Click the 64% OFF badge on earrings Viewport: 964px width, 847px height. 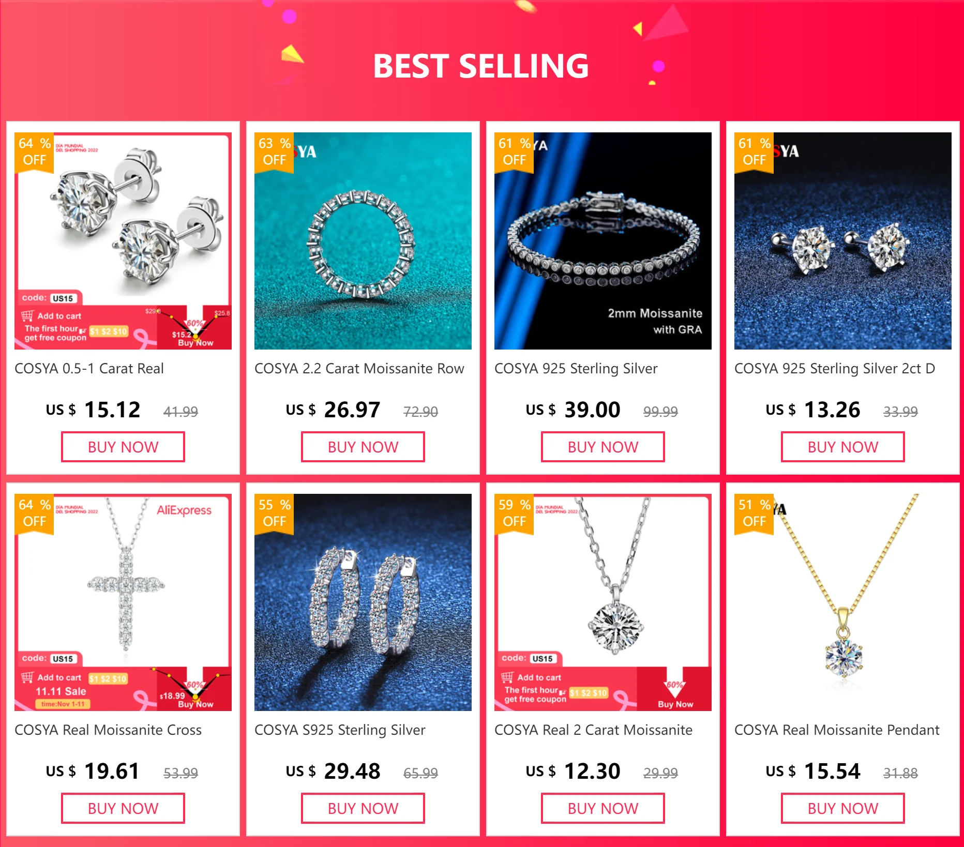pos(34,152)
